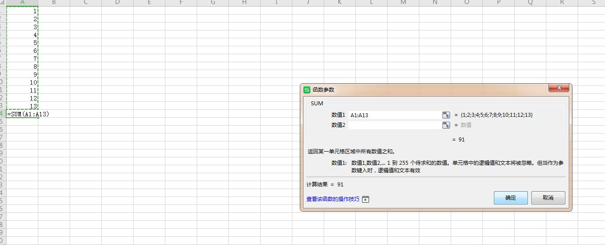Image resolution: width=605 pixels, height=245 pixels.
Task: Select column header D
Action: pos(117,3)
